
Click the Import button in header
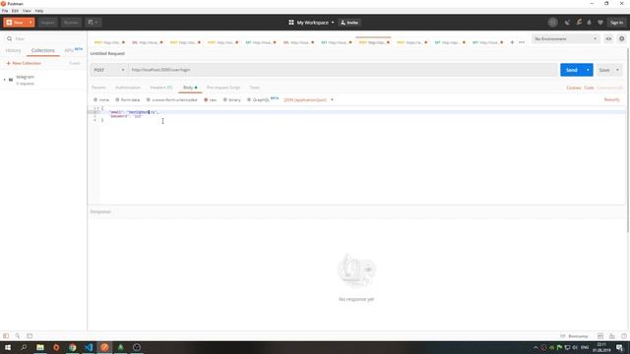tap(47, 23)
